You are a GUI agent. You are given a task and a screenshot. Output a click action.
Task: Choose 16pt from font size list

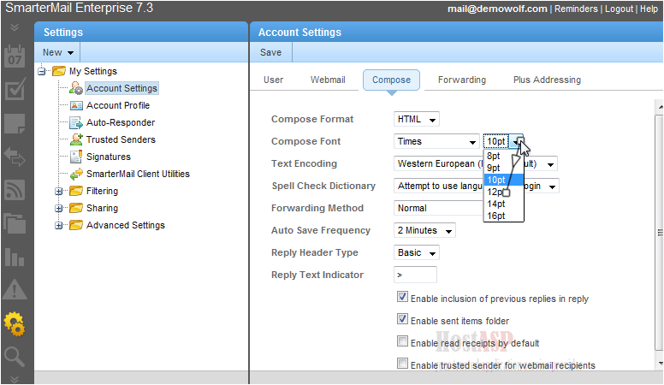[x=503, y=216]
